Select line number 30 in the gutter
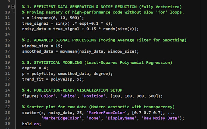 7,124
